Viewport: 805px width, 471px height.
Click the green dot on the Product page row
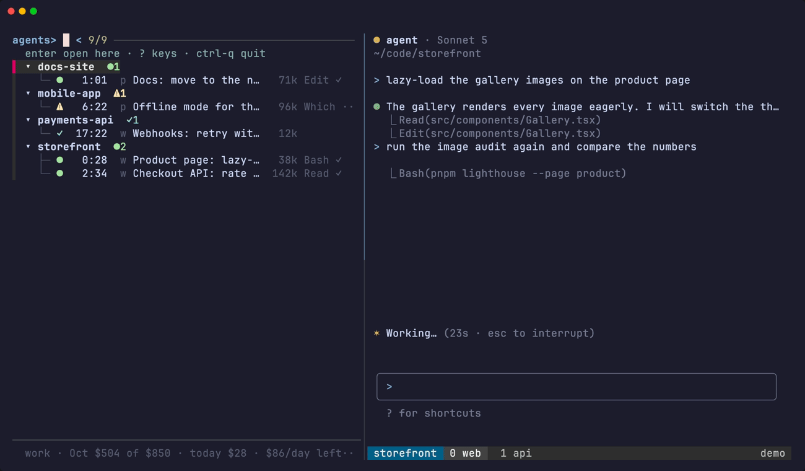60,160
